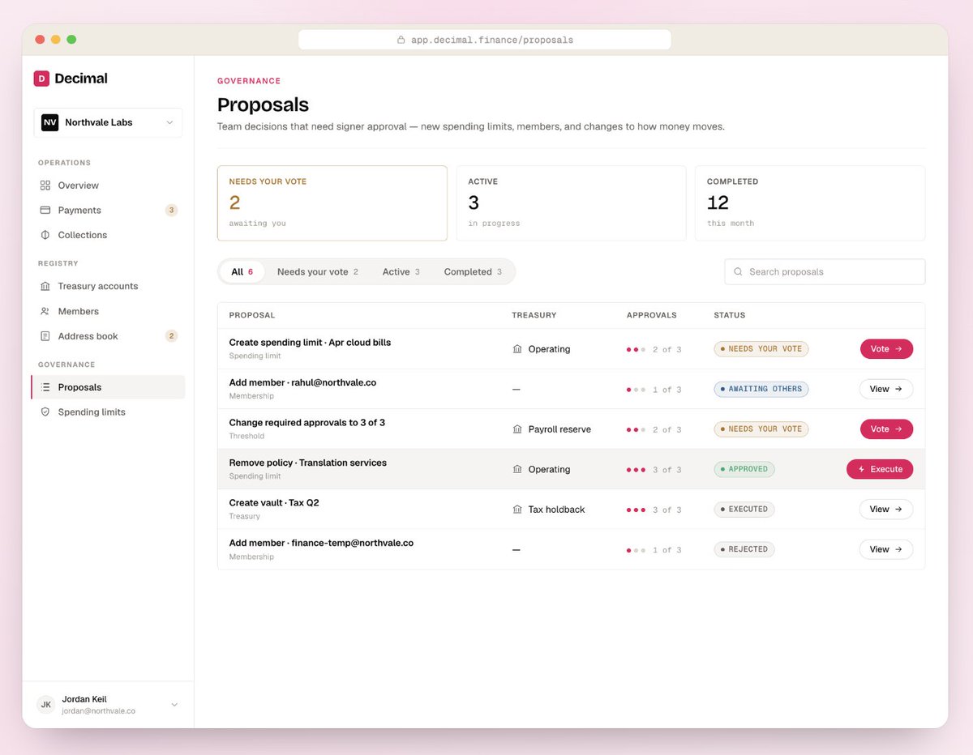Viewport: 973px width, 755px height.
Task: Select the Active summary card
Action: pos(572,203)
